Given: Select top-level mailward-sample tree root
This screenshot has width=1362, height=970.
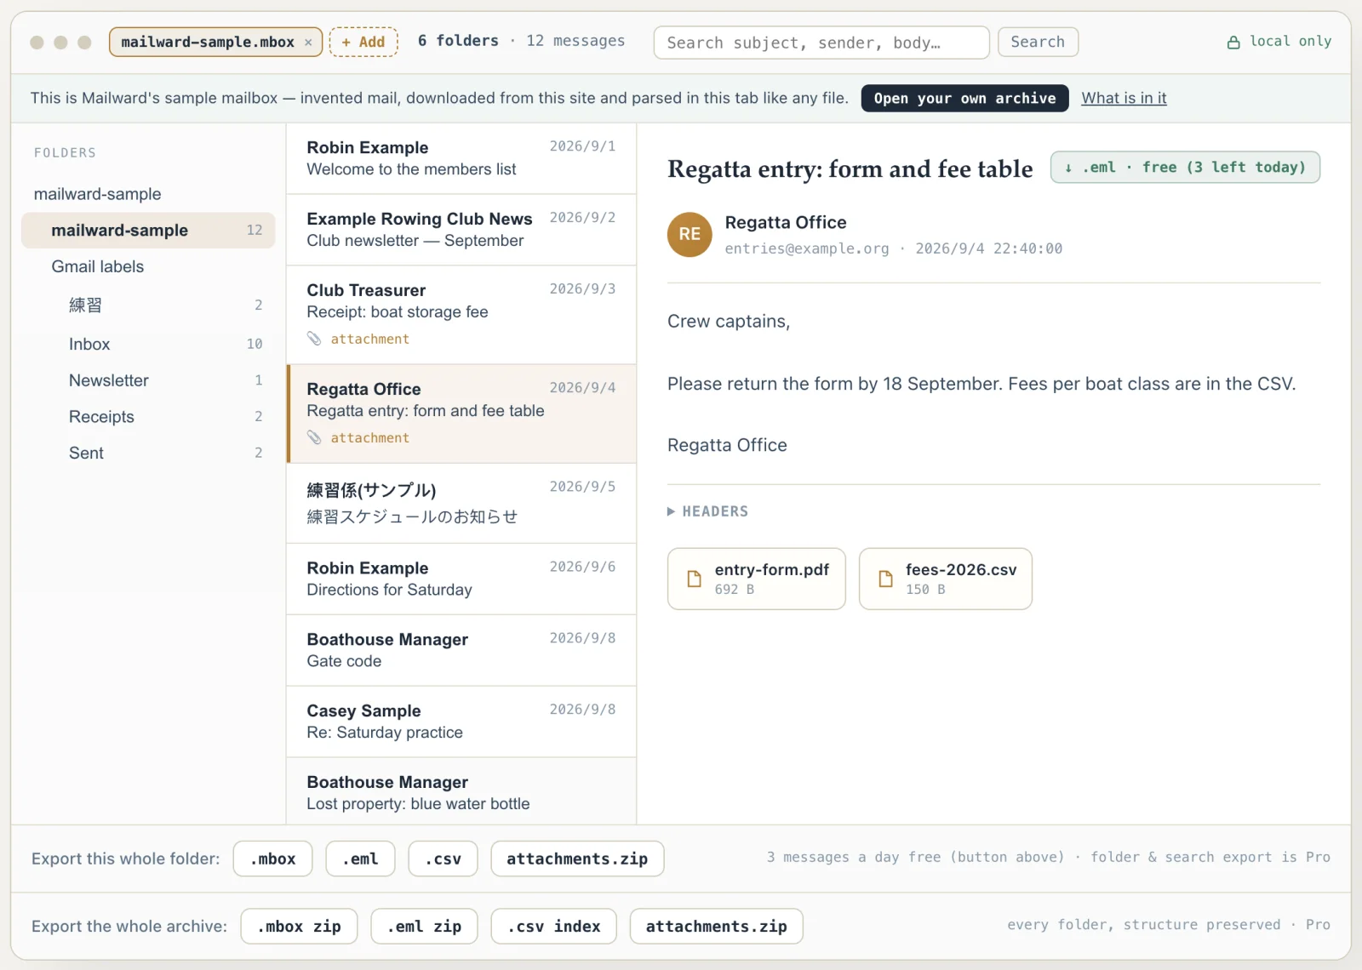Looking at the screenshot, I should [98, 194].
